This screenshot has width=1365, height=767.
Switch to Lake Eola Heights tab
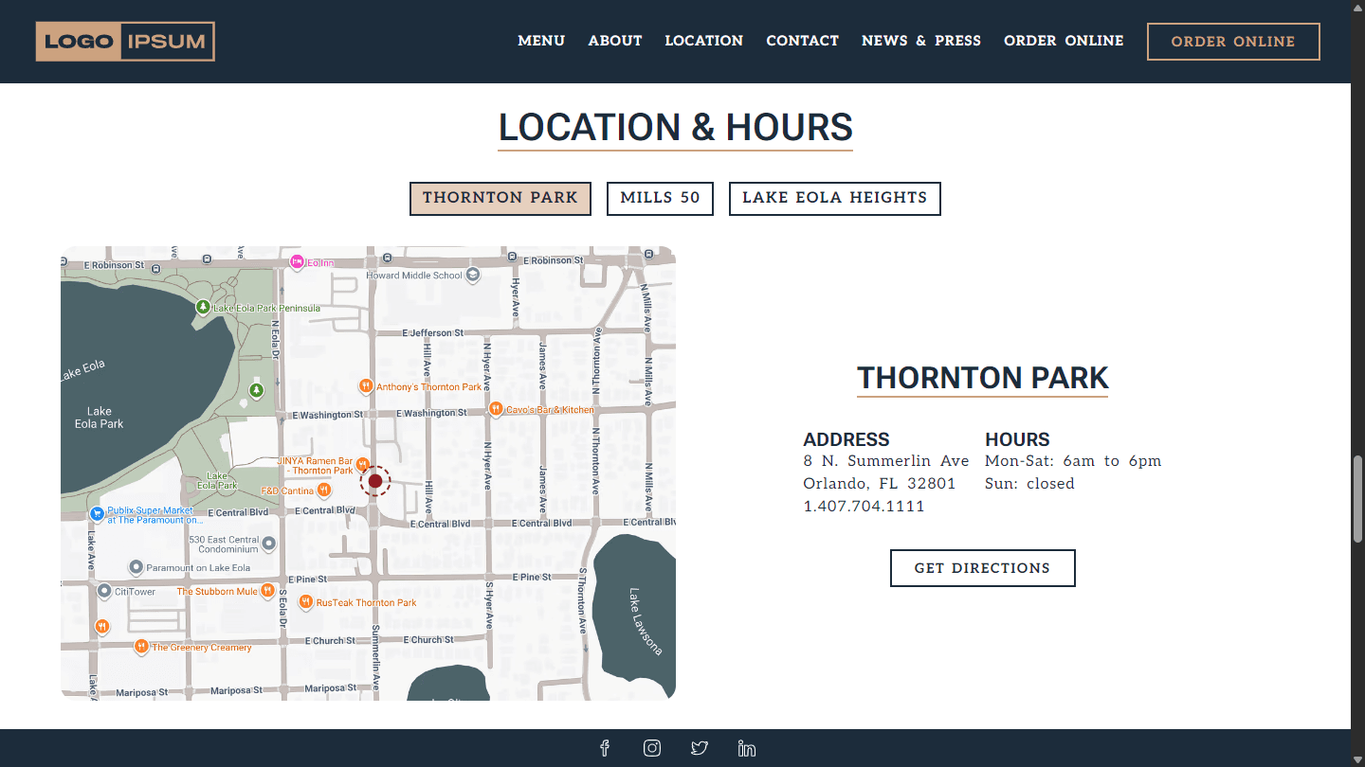click(834, 198)
